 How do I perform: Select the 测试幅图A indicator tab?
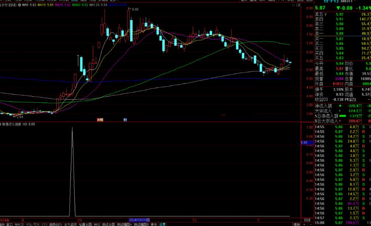click(125, 224)
